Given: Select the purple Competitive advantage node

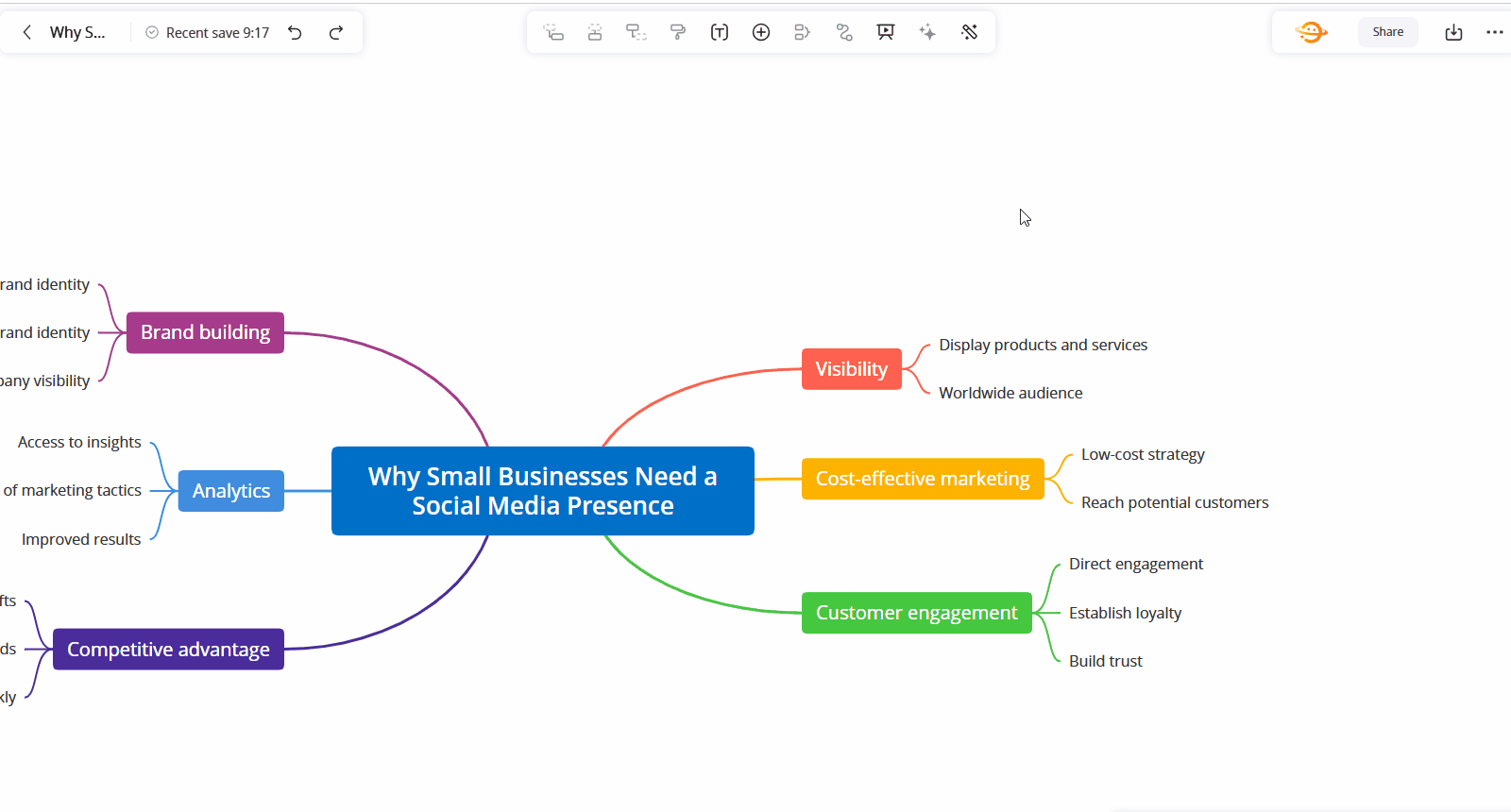Looking at the screenshot, I should (x=168, y=650).
